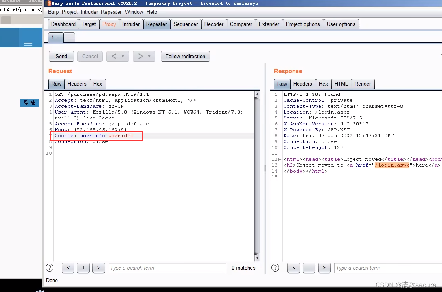
Task: Select the Response Raw tab
Action: [x=282, y=84]
